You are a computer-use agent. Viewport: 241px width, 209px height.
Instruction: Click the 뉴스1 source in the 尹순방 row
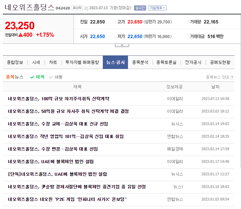point(178,187)
